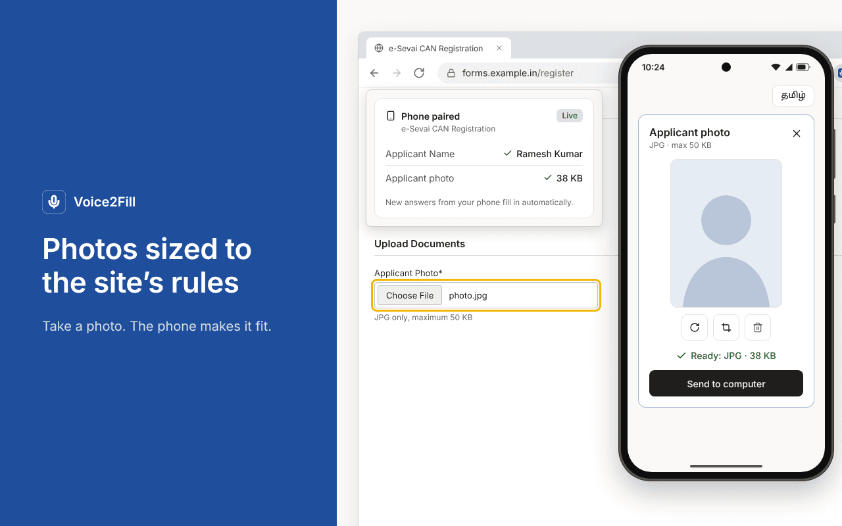This screenshot has height=526, width=842.
Task: Switch language using the தமிழ் button
Action: (793, 95)
